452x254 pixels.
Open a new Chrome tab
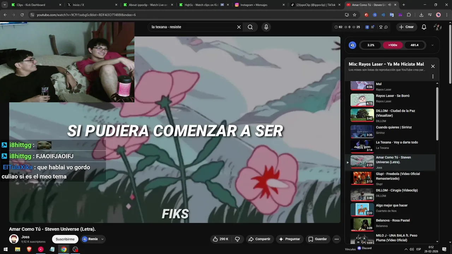pyautogui.click(x=404, y=5)
